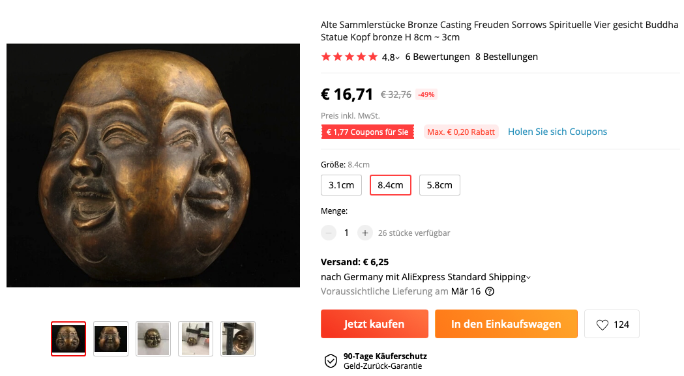
Task: Click the five-star rating icons
Action: 349,57
